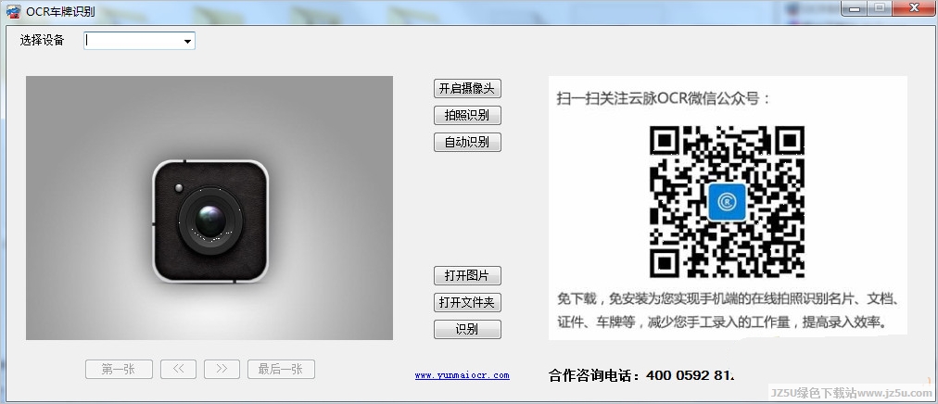
Task: Open the 选择设备 device dropdown arrow
Action: pos(188,42)
